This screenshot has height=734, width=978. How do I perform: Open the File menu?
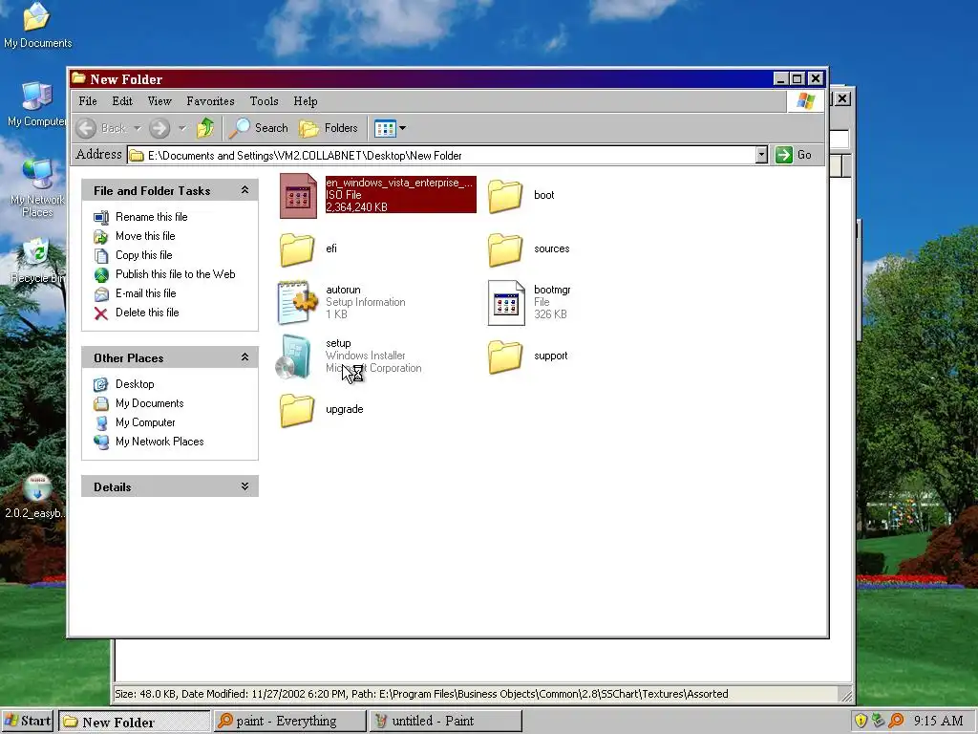point(88,101)
